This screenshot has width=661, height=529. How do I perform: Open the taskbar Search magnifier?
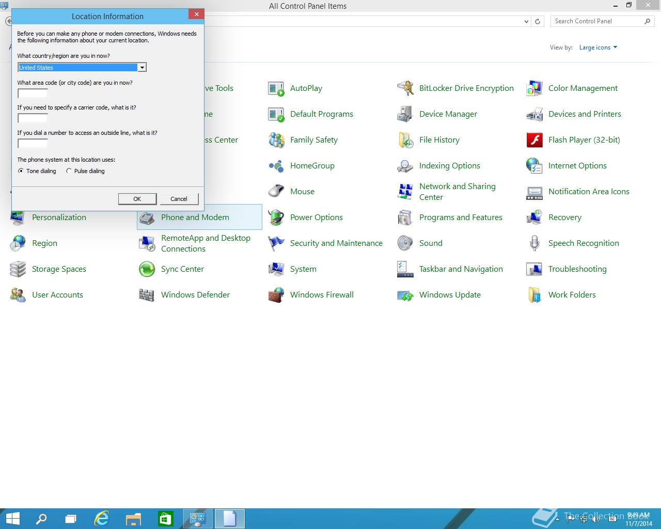[x=41, y=519]
